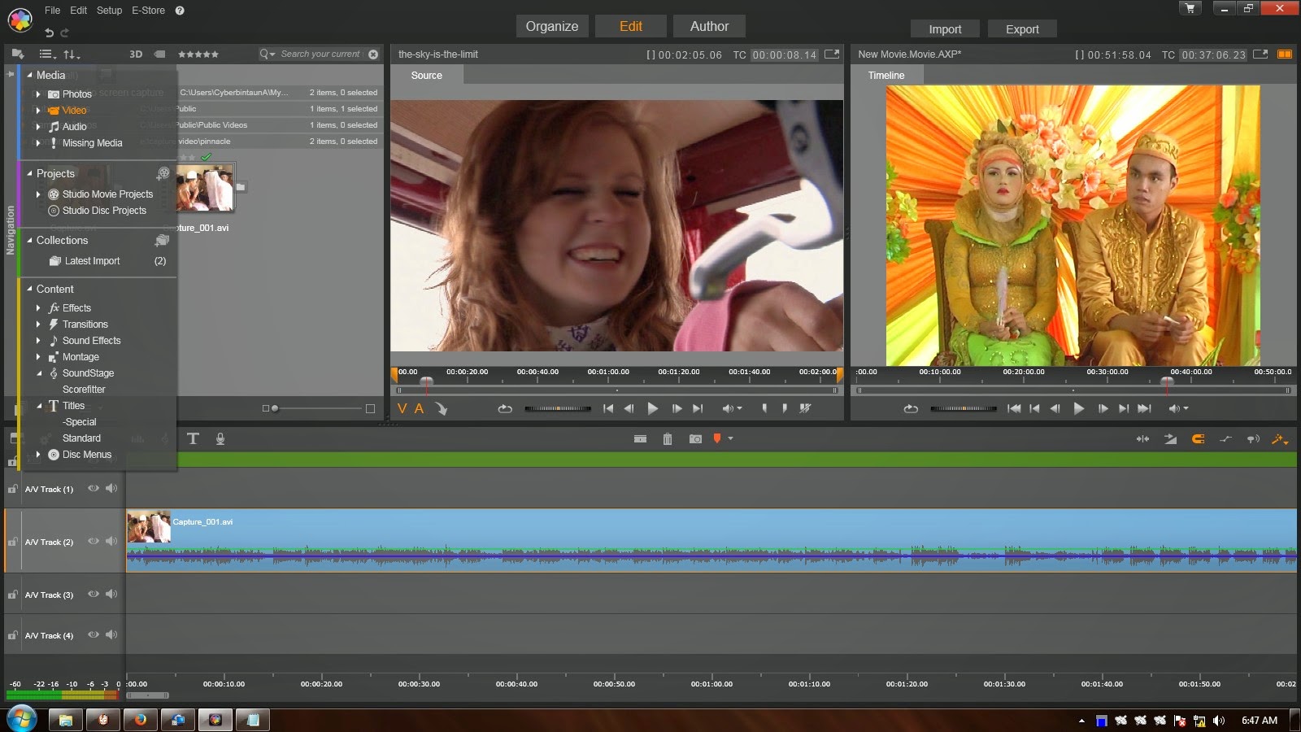This screenshot has height=732, width=1301.
Task: Click the Title tool in timeline toolbar
Action: coord(193,439)
